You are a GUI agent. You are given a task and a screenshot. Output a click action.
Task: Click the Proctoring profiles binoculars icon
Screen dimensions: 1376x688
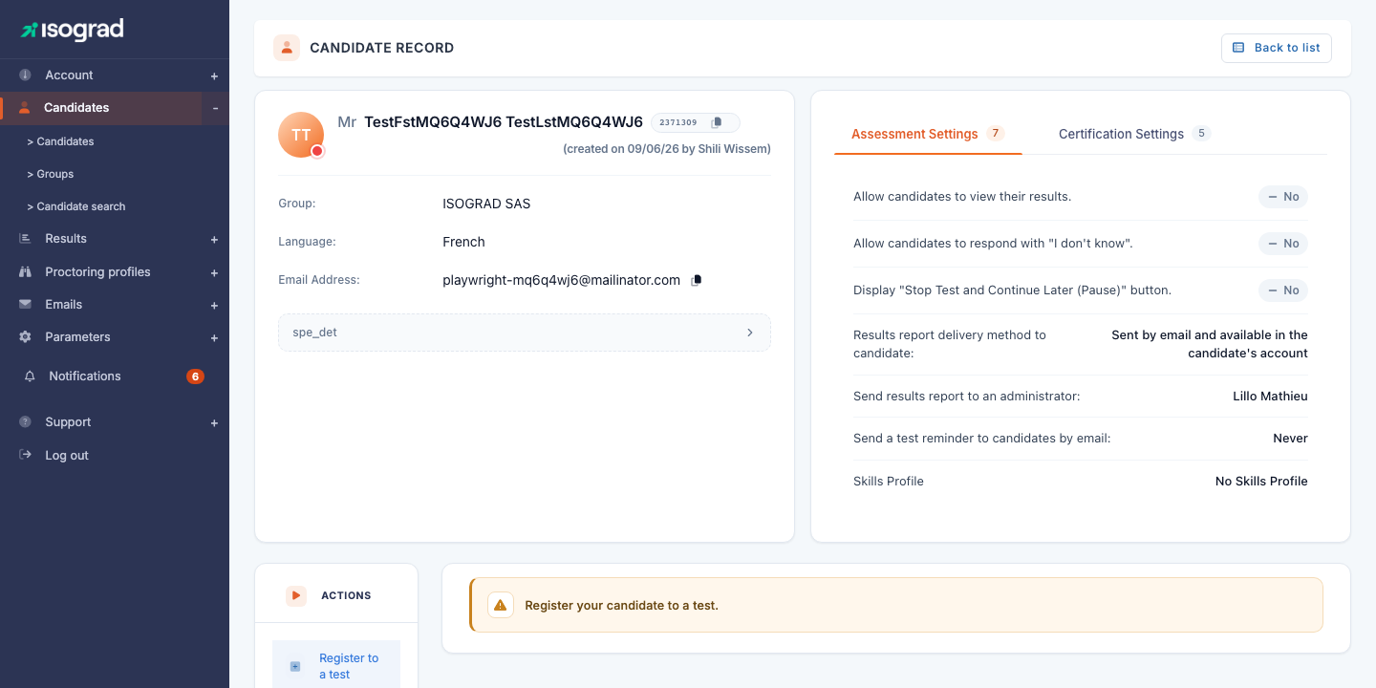coord(25,272)
